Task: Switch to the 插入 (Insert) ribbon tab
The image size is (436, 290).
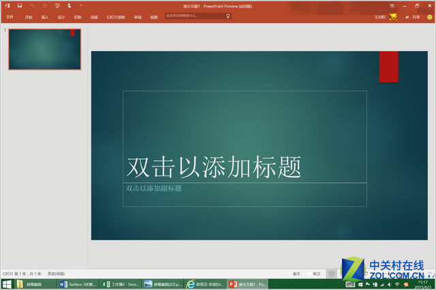Action: coord(45,17)
